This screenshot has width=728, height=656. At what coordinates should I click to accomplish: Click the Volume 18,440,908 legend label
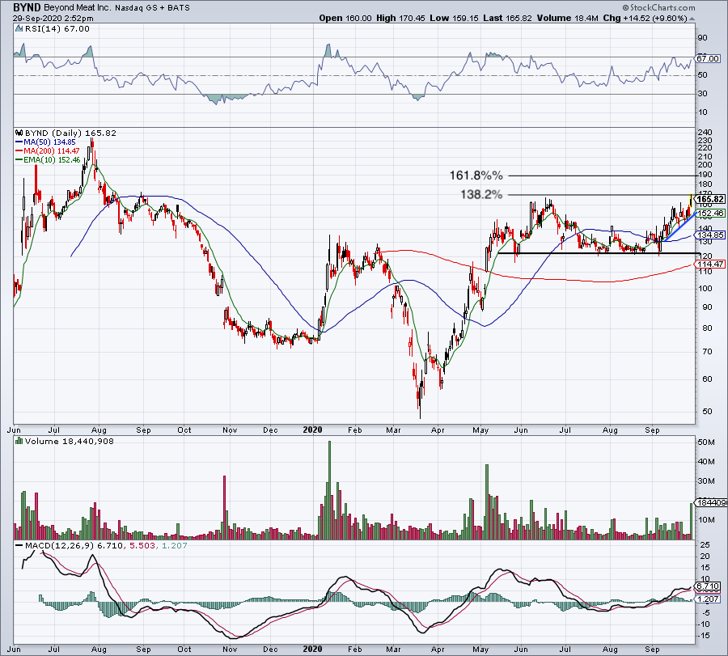[70, 441]
